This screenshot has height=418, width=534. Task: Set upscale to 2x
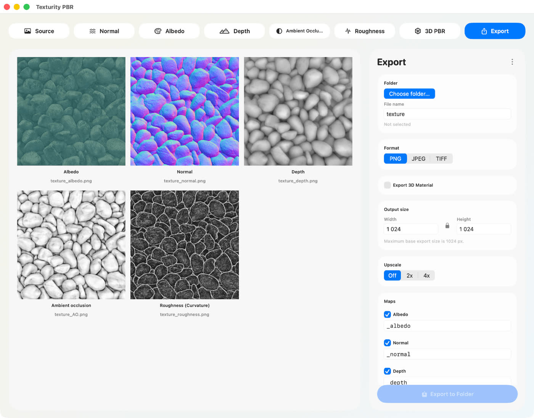tap(410, 275)
